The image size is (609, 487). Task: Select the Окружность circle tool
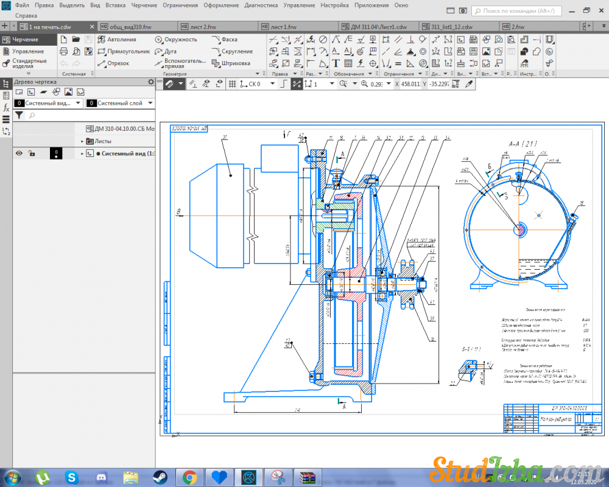(x=180, y=40)
